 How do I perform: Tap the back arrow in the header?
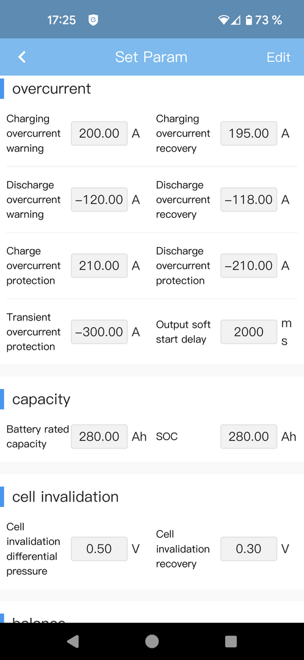(x=22, y=57)
